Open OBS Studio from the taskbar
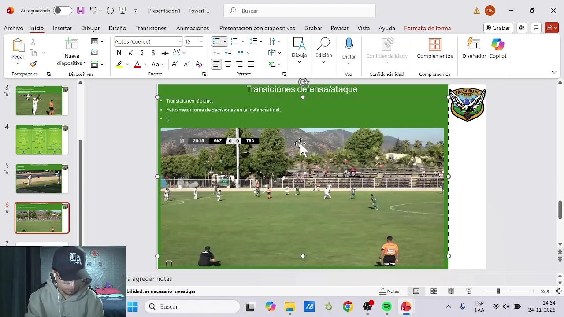The width and height of the screenshot is (564, 317). click(367, 306)
